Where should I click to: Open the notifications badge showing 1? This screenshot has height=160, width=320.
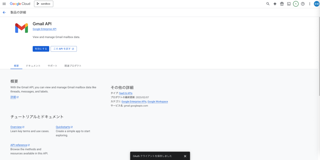[x=296, y=4]
